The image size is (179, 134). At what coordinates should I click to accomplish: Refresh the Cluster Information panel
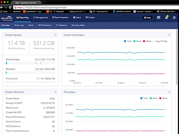pyautogui.click(x=55, y=92)
